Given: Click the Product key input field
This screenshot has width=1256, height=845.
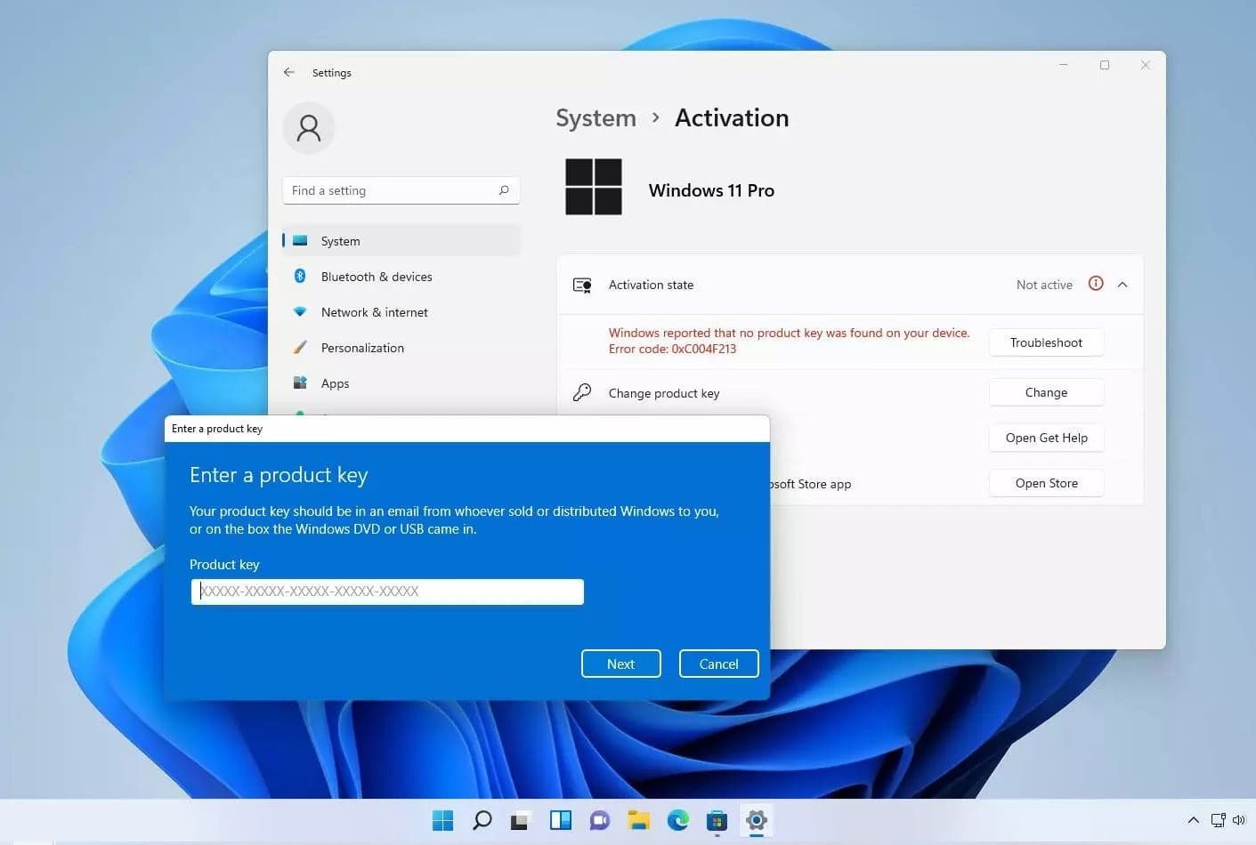Looking at the screenshot, I should click(387, 591).
